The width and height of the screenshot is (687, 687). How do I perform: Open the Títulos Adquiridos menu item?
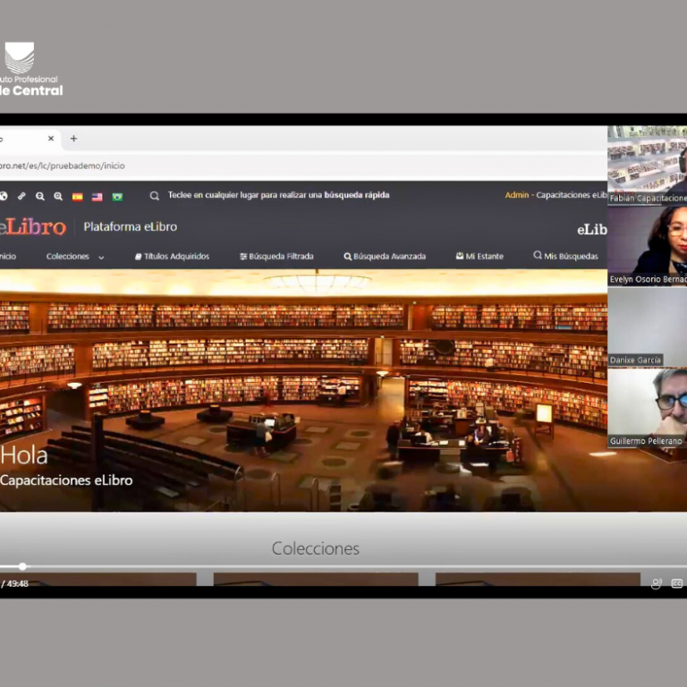pos(172,257)
